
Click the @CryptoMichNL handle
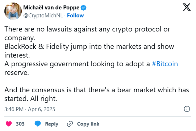click(43, 16)
